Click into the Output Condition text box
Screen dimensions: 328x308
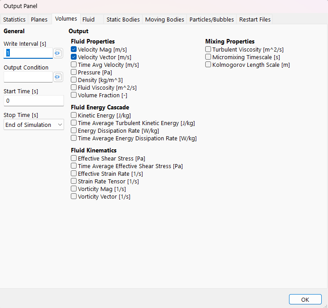point(28,77)
